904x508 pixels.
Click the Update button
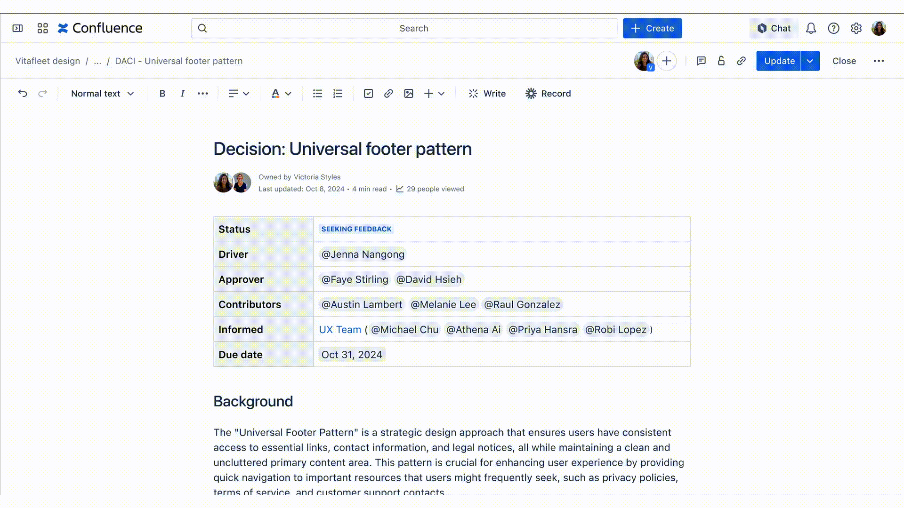pyautogui.click(x=779, y=61)
